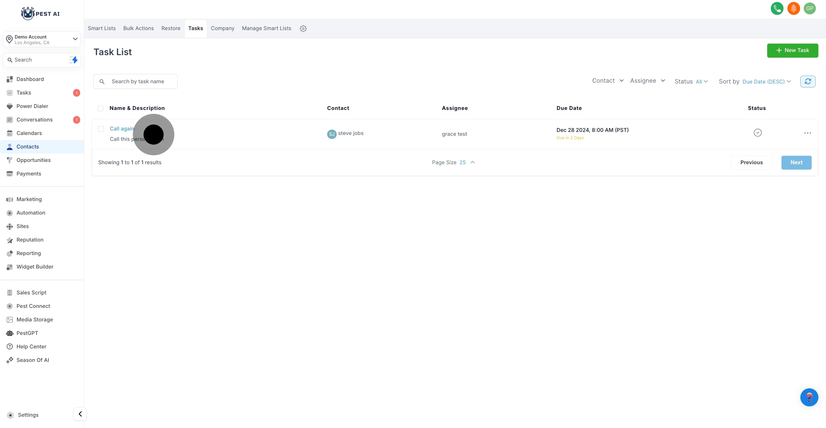Click the lightning quick-actions icon beside Search
826x428 pixels.
74,60
